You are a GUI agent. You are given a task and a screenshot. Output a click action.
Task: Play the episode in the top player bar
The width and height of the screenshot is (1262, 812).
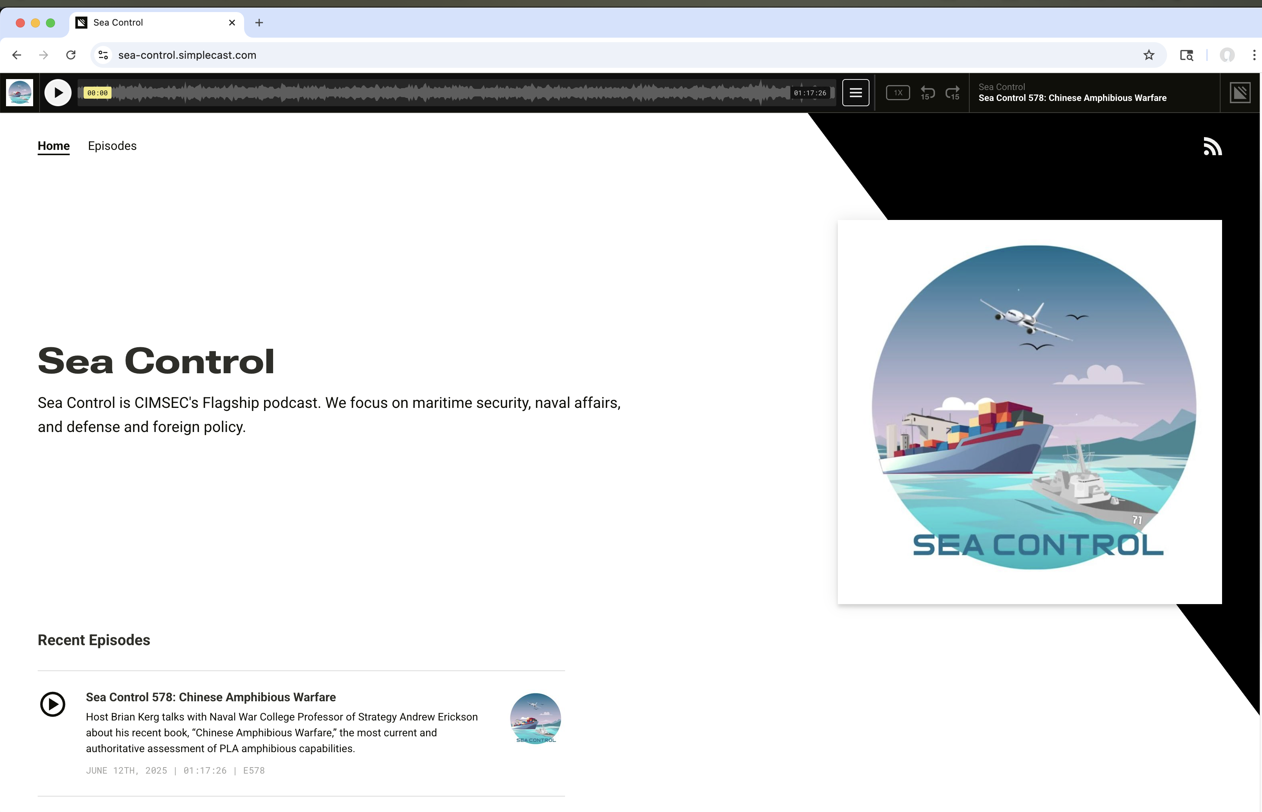pos(58,93)
